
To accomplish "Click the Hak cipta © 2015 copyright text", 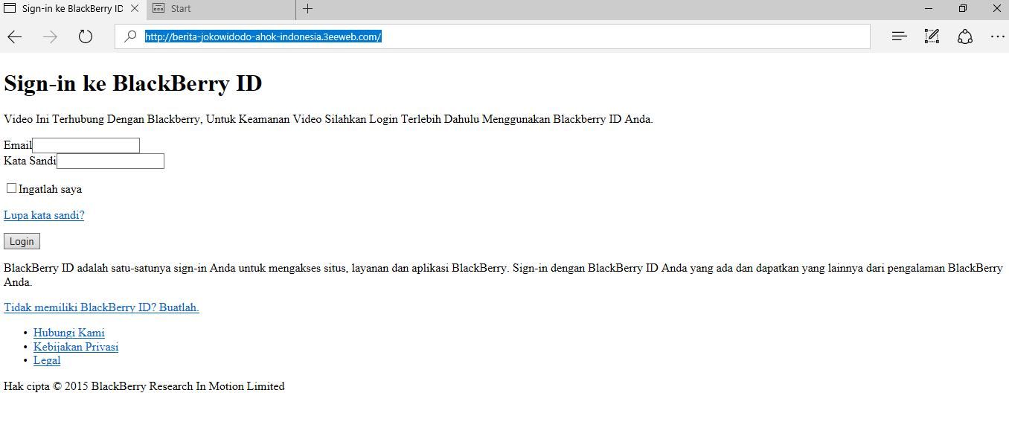I will click(x=144, y=386).
